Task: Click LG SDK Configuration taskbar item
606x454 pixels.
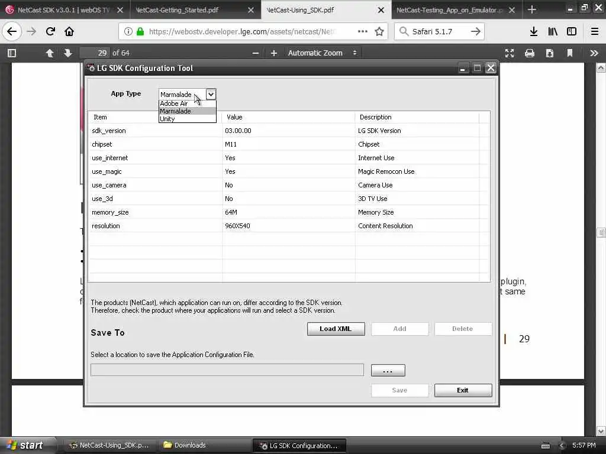Action: 299,446
